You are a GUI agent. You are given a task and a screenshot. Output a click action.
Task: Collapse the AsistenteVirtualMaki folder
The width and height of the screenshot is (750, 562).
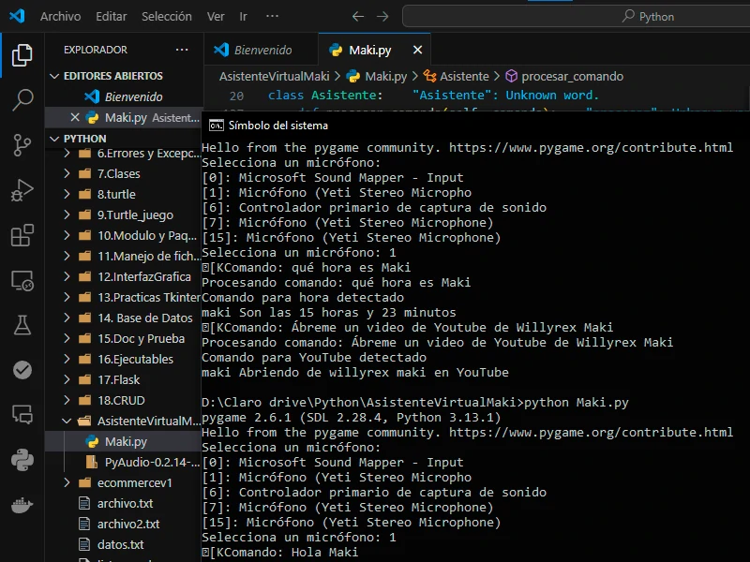[x=141, y=421]
